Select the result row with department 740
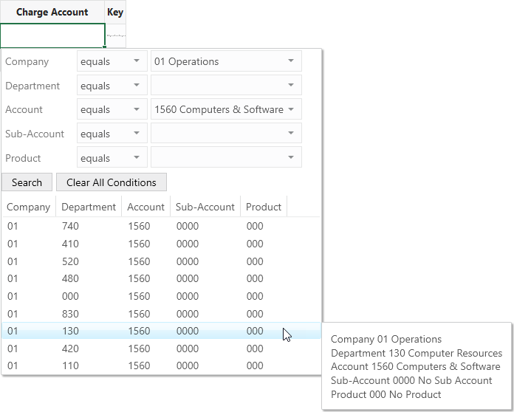Image resolution: width=514 pixels, height=412 pixels. tap(161, 226)
